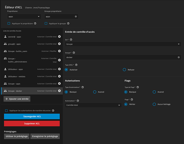Click Ajouter une entrée button

pyautogui.click(x=17, y=99)
